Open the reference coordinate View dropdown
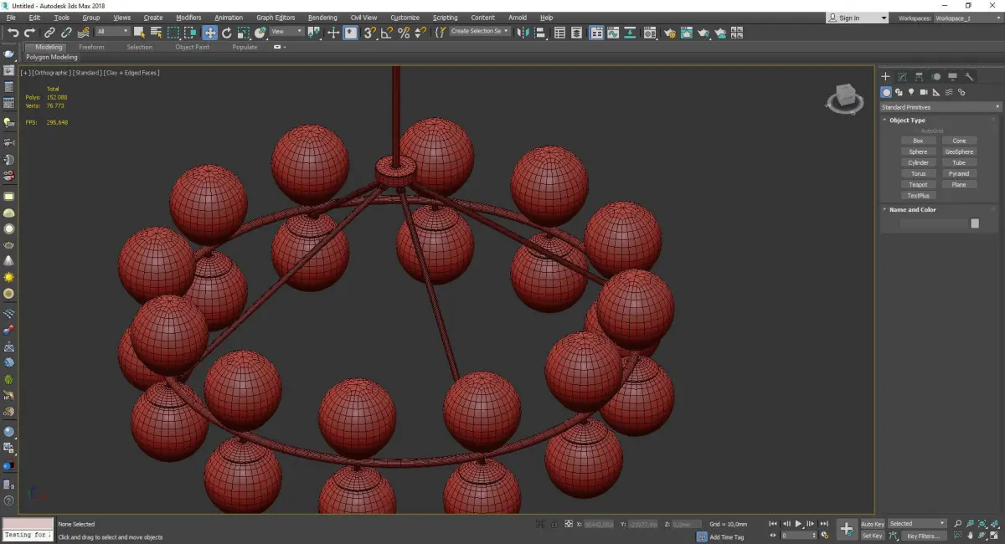This screenshot has height=544, width=1005. pos(286,32)
